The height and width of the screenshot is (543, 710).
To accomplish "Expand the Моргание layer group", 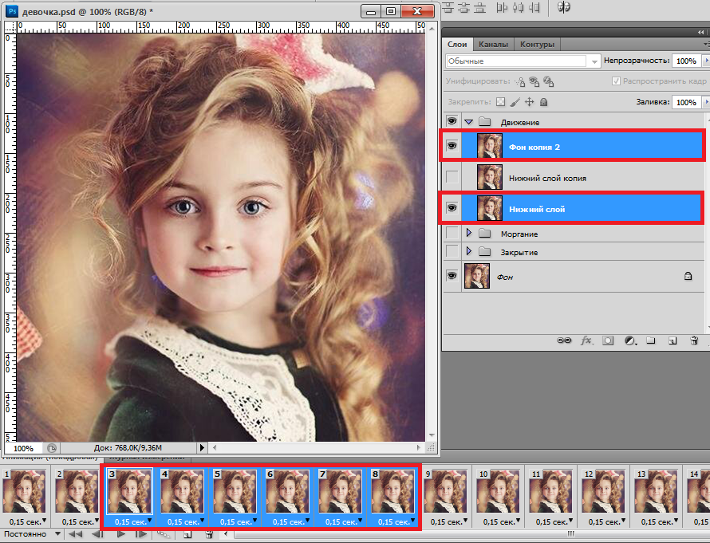I will [468, 234].
